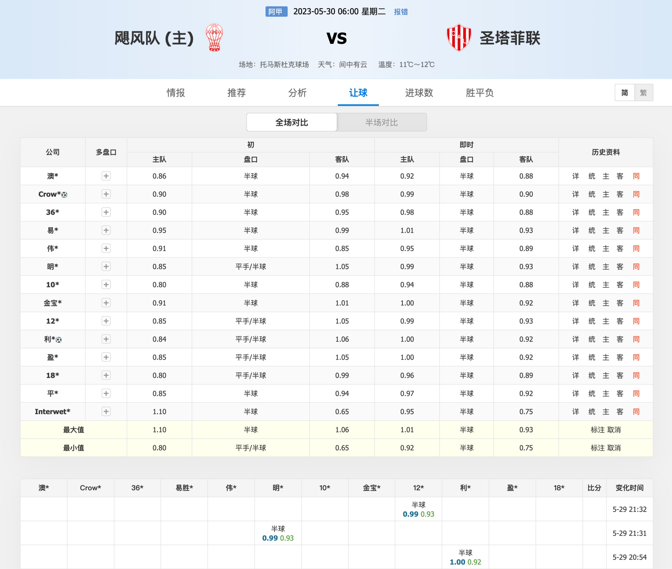Open the 情报 tab
Image resolution: width=672 pixels, height=569 pixels.
point(176,93)
